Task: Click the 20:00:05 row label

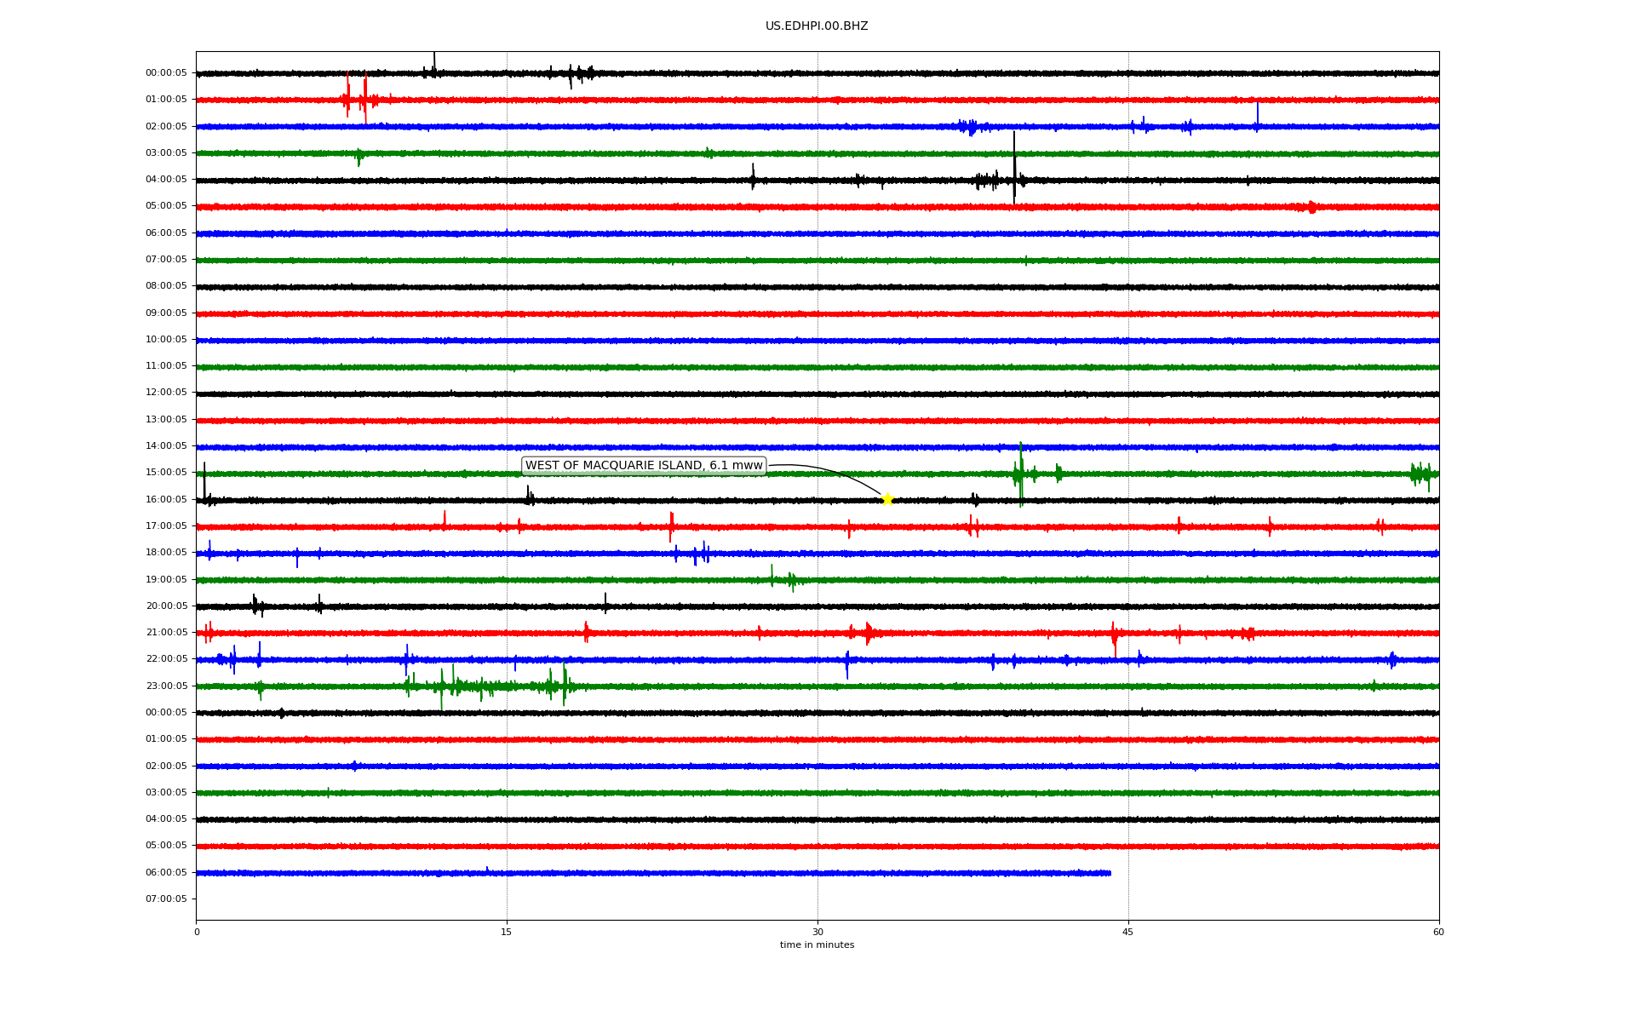Action: coord(166,606)
